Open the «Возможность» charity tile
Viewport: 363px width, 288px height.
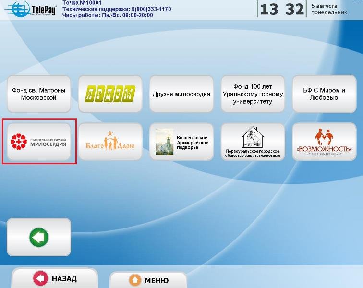point(324,142)
